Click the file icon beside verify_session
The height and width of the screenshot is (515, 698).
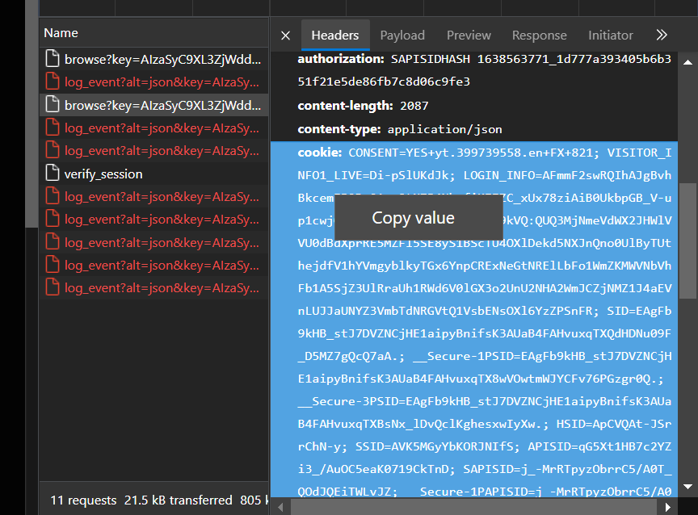53,174
